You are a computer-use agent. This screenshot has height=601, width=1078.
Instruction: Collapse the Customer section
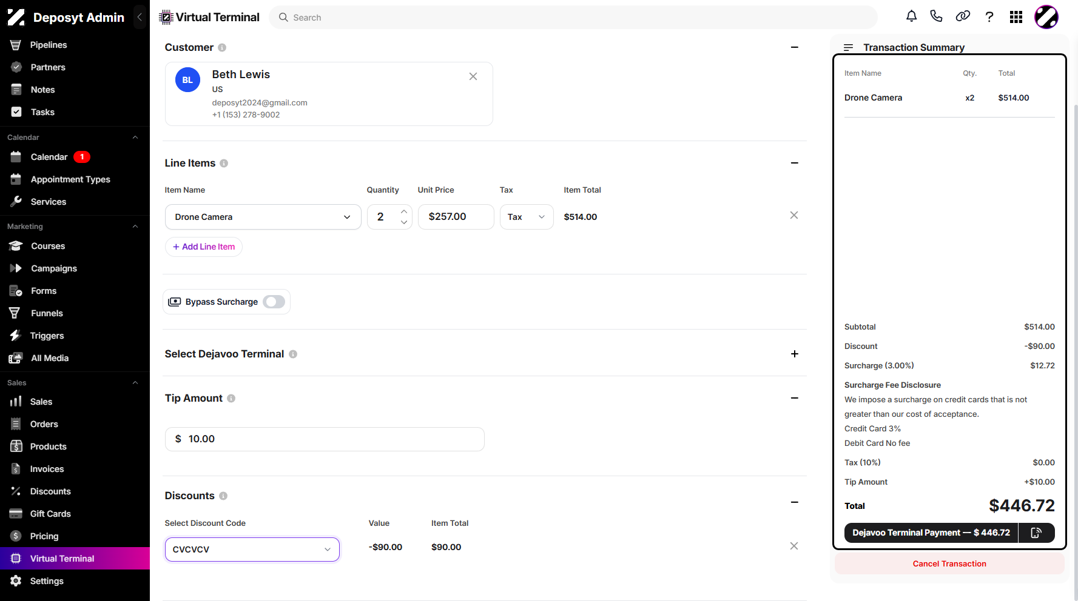795,47
